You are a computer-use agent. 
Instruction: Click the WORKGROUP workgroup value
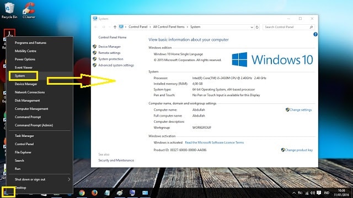point(202,128)
